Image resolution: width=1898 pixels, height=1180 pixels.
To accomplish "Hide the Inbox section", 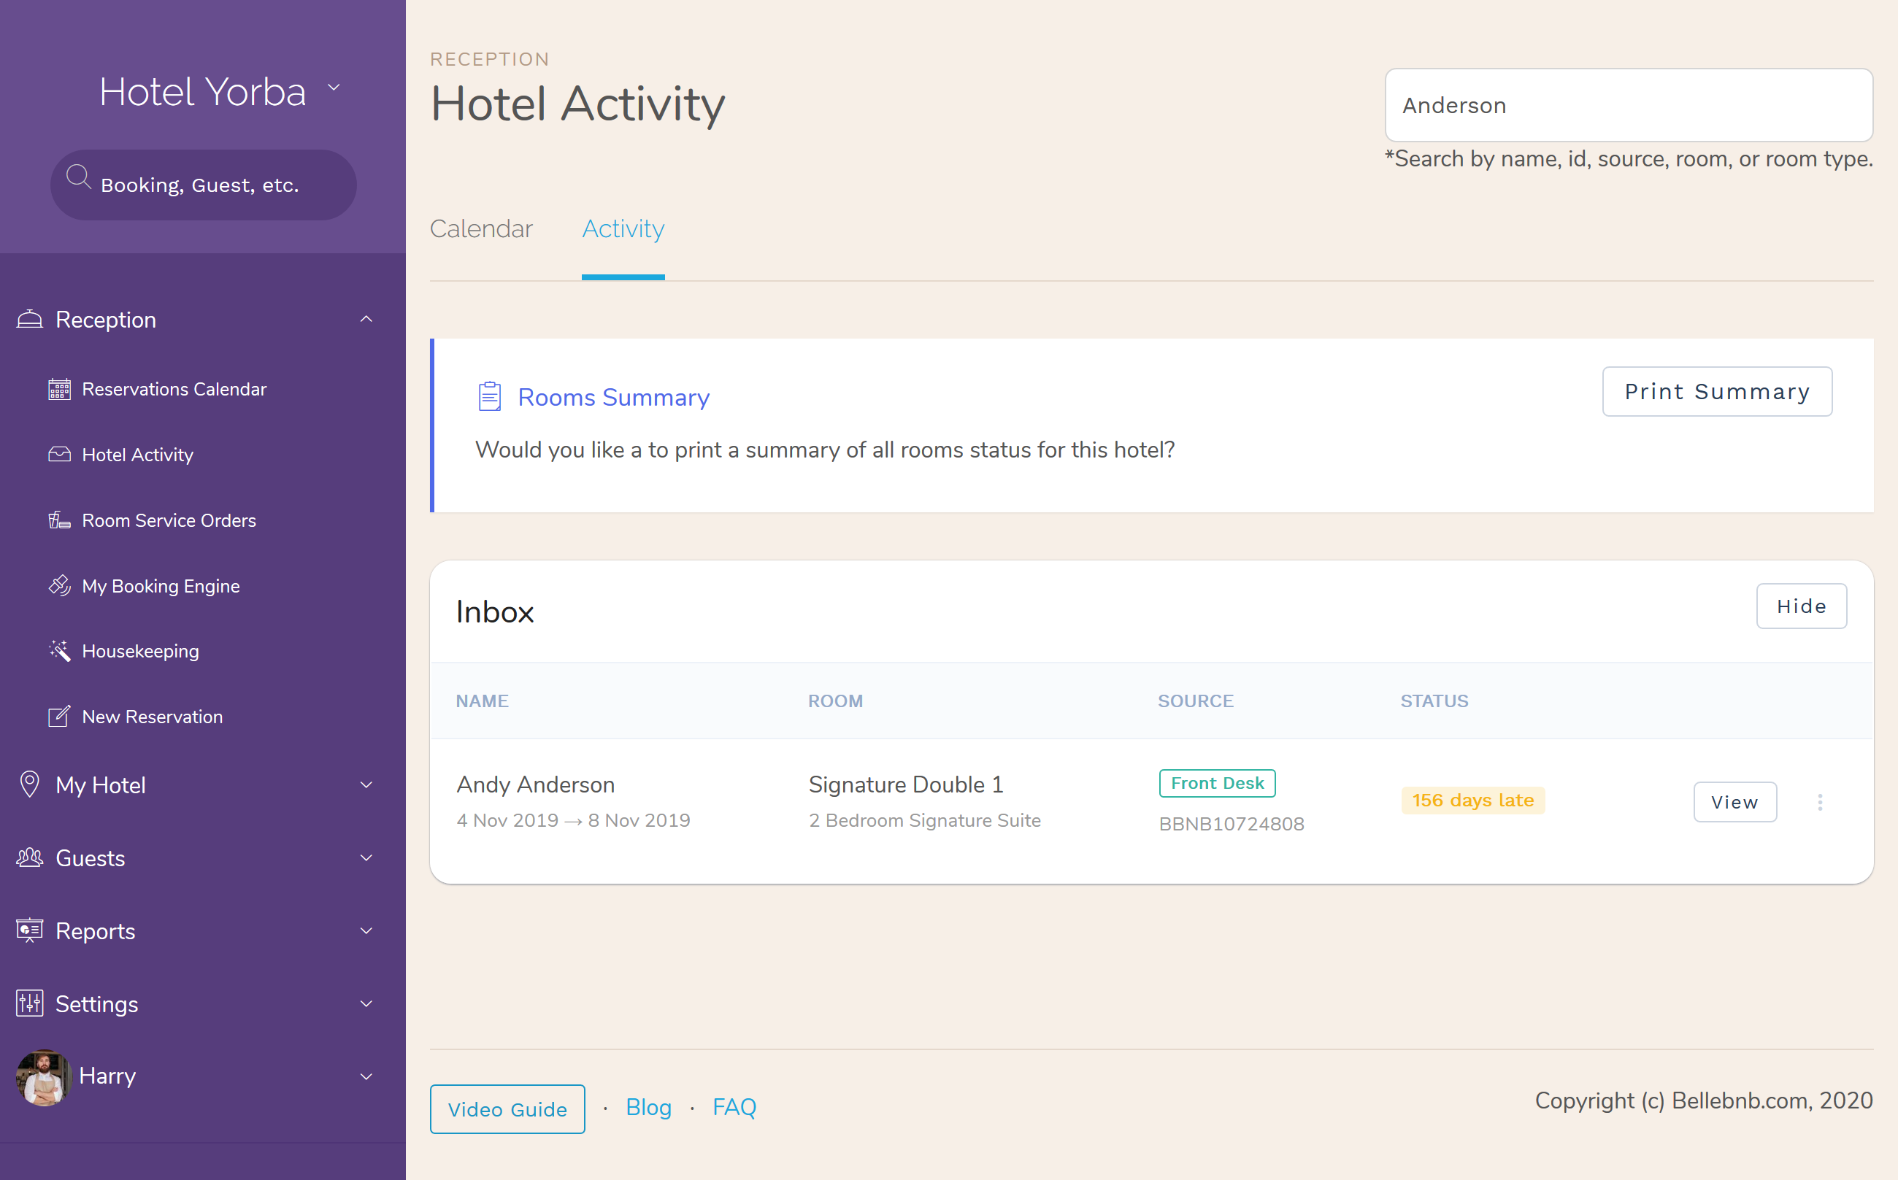I will pyautogui.click(x=1800, y=606).
